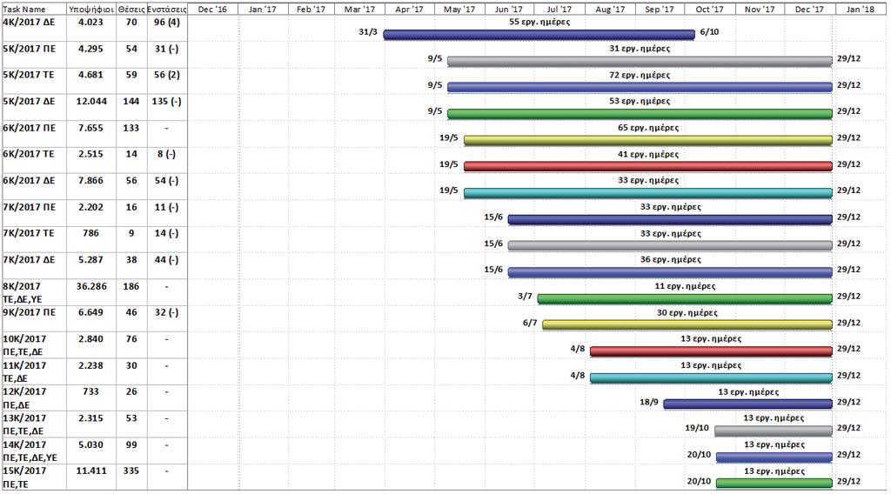Select the blue 7K/2017 ΠΕ Gantt bar

[x=671, y=220]
